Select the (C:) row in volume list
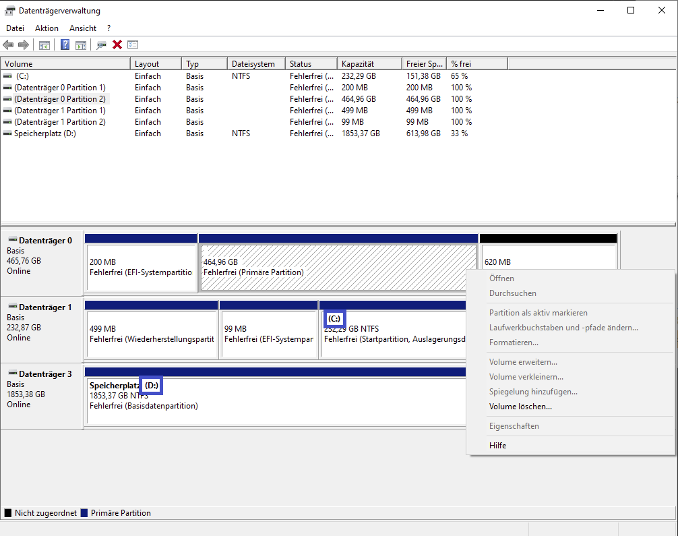 pyautogui.click(x=253, y=76)
